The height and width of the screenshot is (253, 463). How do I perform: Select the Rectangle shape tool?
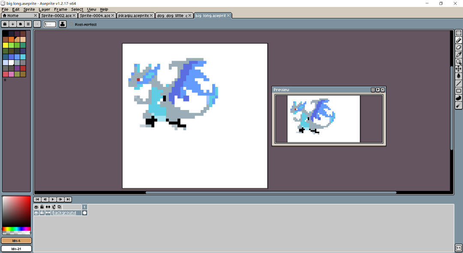tap(459, 90)
